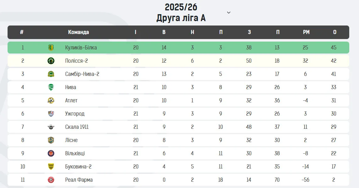This screenshot has width=359, height=188.
Task: Click the Буковина-2 club crest icon
Action: pos(51,167)
